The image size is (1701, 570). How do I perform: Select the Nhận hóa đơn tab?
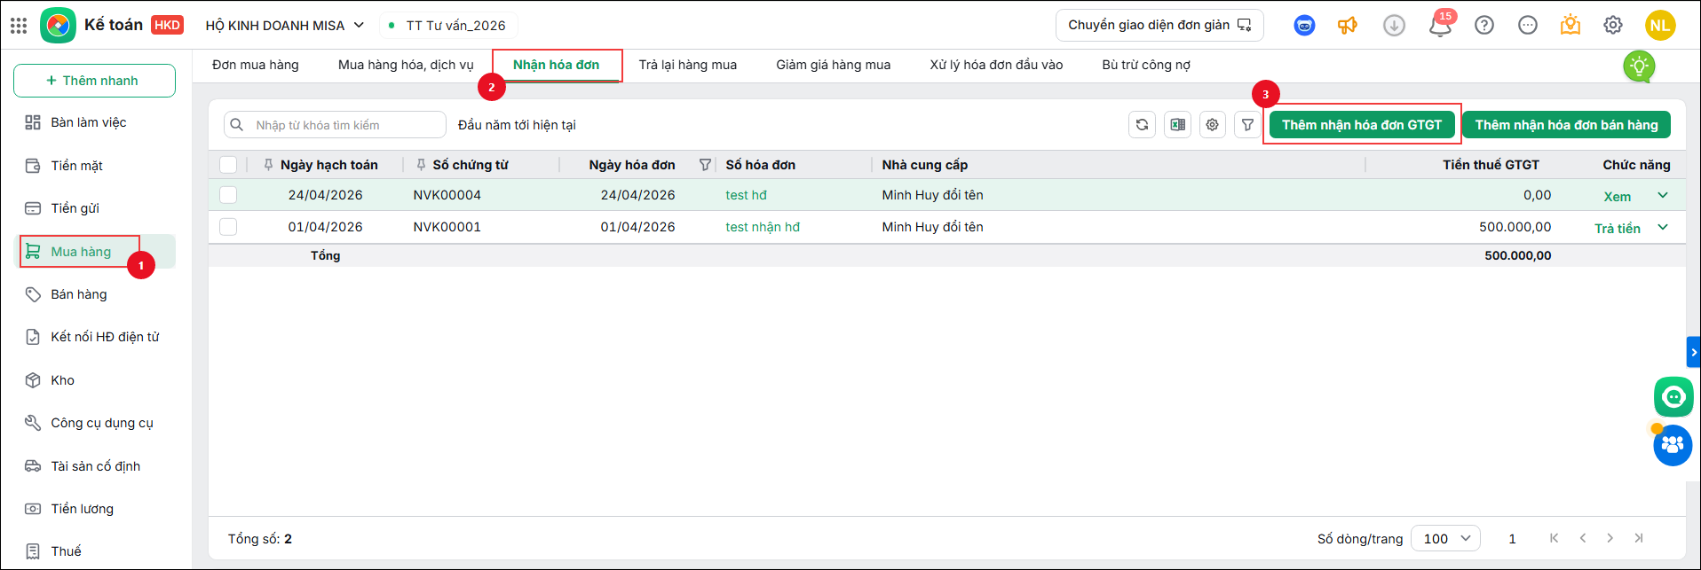coord(556,65)
